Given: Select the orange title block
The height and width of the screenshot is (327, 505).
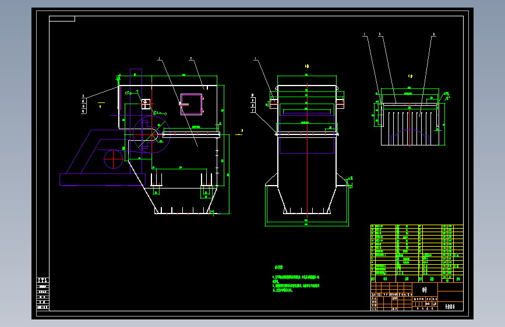Looking at the screenshot, I should click(x=416, y=297).
